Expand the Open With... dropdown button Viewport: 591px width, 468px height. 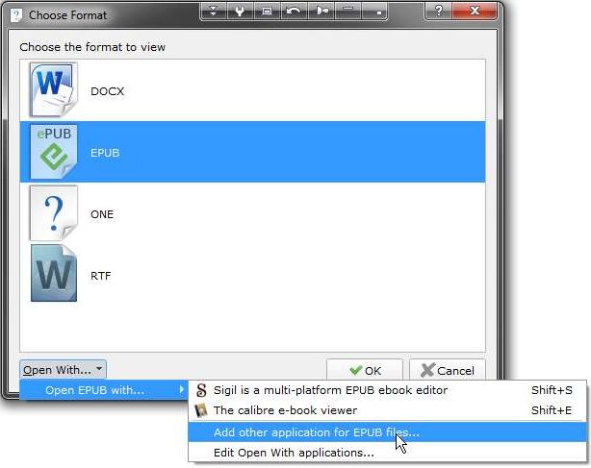point(63,370)
